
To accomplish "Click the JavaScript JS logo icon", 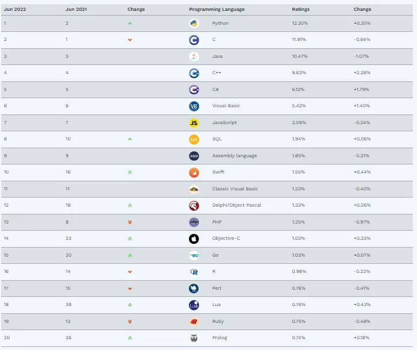I will (194, 123).
